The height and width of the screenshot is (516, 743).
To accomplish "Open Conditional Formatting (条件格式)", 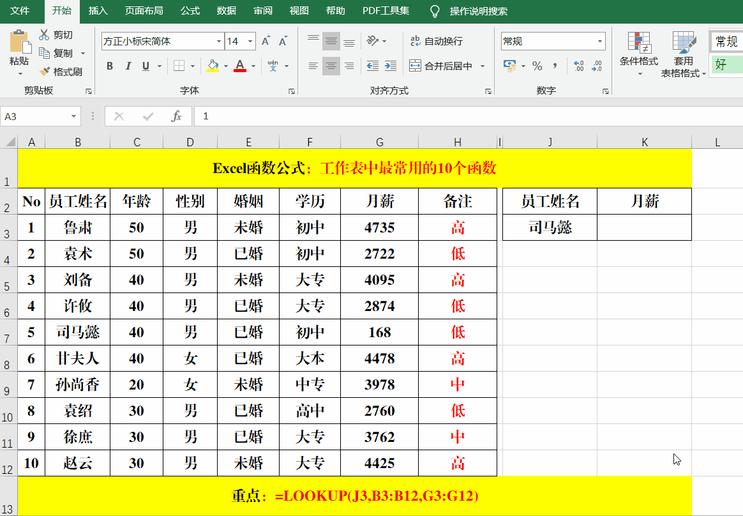I will point(639,54).
